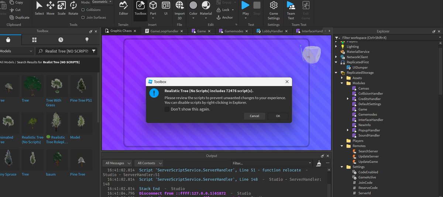Switch to the InterfaceHandler tab
The image size is (443, 197).
pos(312,31)
